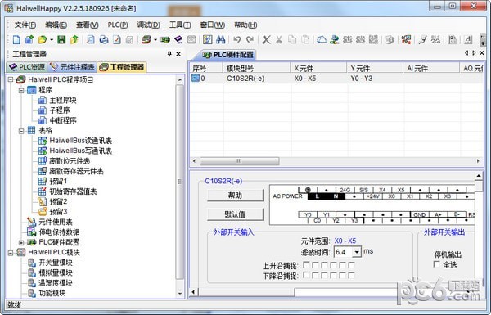Toggle last 上升沿捕捉 checkbox
Viewport: 491px width, 315px height.
pyautogui.click(x=351, y=265)
